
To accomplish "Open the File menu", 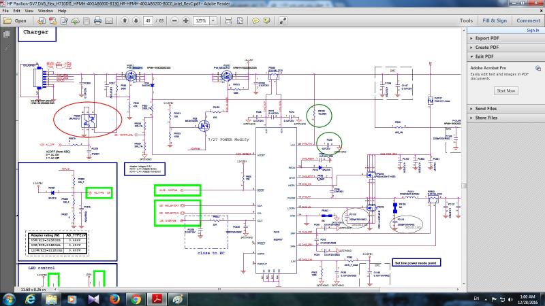I will click(5, 11).
